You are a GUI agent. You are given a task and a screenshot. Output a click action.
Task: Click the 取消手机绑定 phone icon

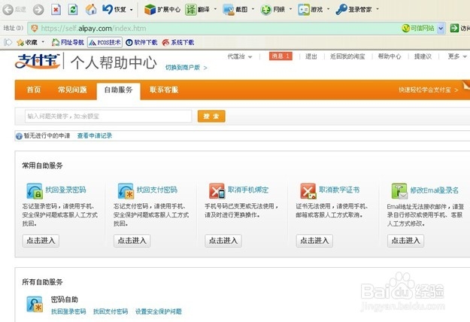(x=217, y=191)
